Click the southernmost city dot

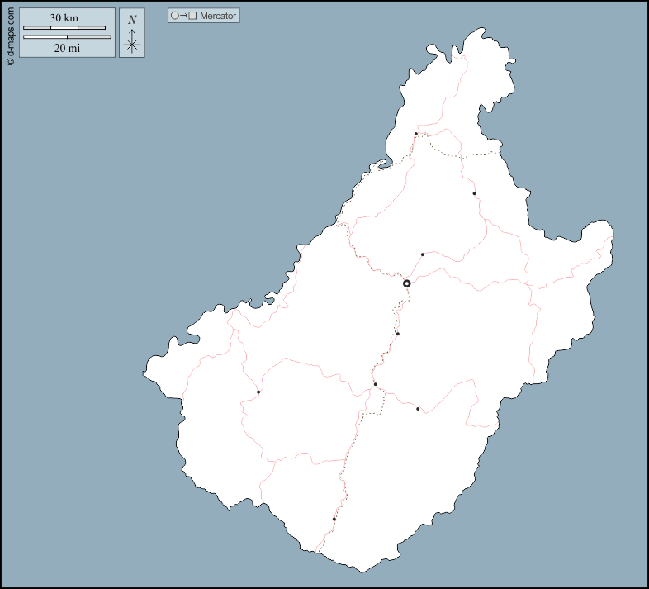coord(334,519)
